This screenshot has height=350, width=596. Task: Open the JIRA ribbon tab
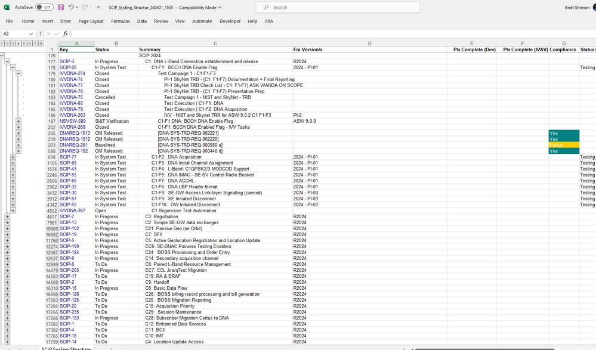(268, 21)
